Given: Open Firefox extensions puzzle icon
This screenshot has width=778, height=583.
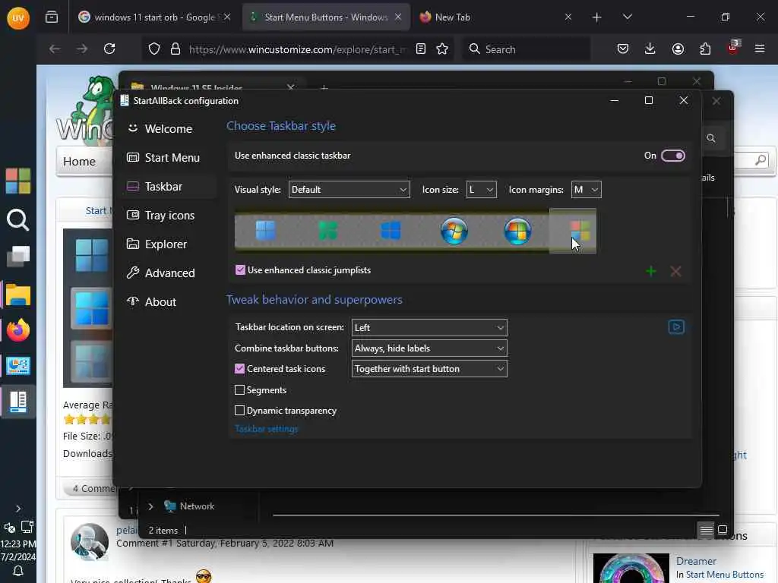Looking at the screenshot, I should pos(705,49).
